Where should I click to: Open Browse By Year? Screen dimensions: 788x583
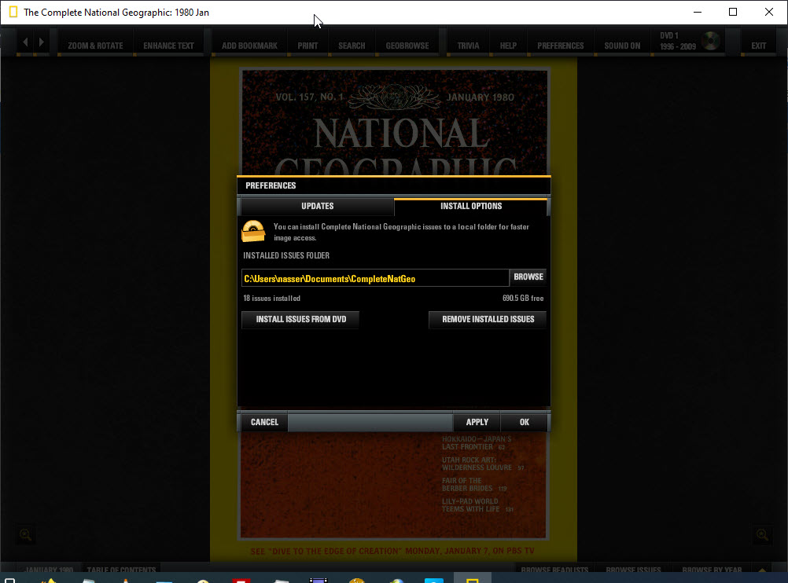pyautogui.click(x=712, y=570)
